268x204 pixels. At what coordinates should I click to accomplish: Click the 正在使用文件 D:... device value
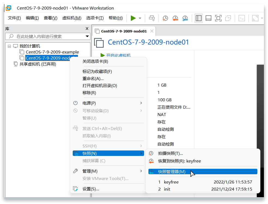coord(174,107)
